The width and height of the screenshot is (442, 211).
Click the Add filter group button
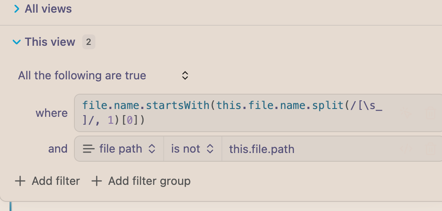[141, 181]
